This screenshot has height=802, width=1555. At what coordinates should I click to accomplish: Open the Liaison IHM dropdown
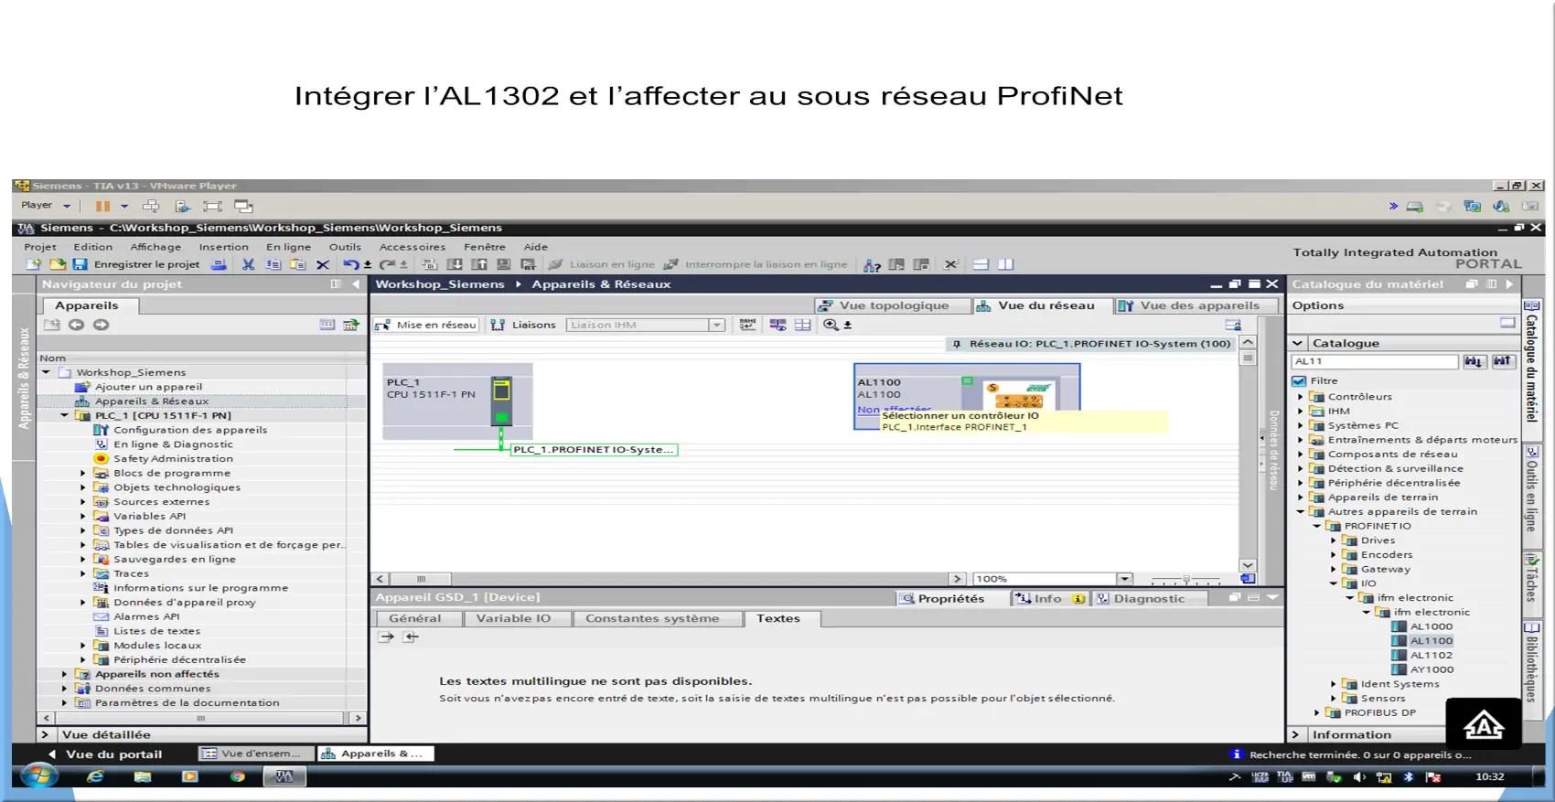point(717,325)
